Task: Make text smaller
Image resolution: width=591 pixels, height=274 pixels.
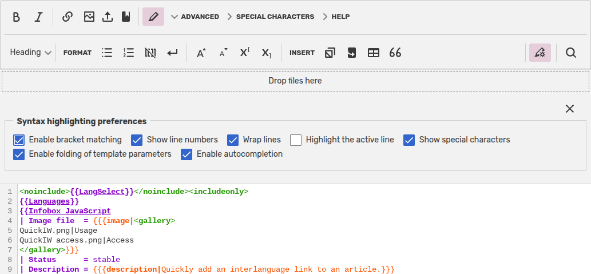Action: 224,53
